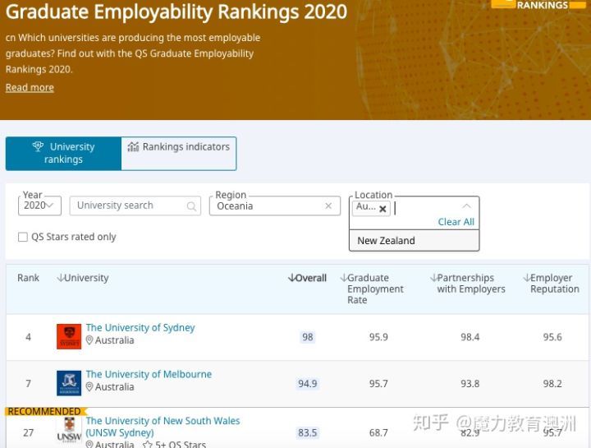Click Melbourne partnerships score 93.8
The height and width of the screenshot is (448, 591).
pos(470,384)
